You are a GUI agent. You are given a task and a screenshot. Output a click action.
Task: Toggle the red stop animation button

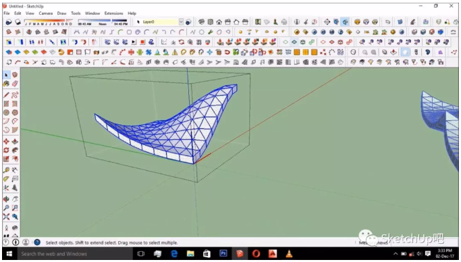(142, 42)
